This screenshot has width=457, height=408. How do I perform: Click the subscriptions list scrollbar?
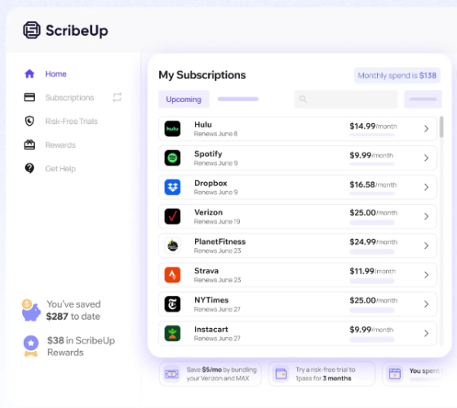click(441, 126)
